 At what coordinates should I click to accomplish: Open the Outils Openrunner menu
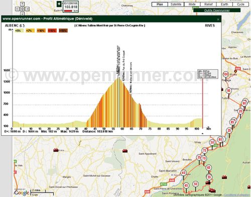(217, 10)
